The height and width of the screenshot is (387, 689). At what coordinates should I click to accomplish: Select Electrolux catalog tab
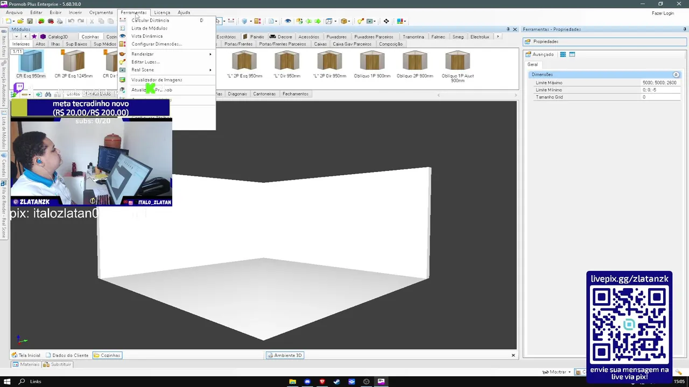(480, 37)
